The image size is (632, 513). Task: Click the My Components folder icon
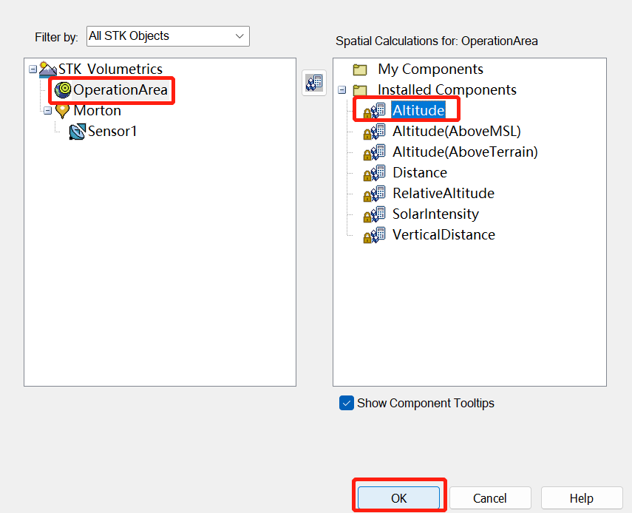360,69
